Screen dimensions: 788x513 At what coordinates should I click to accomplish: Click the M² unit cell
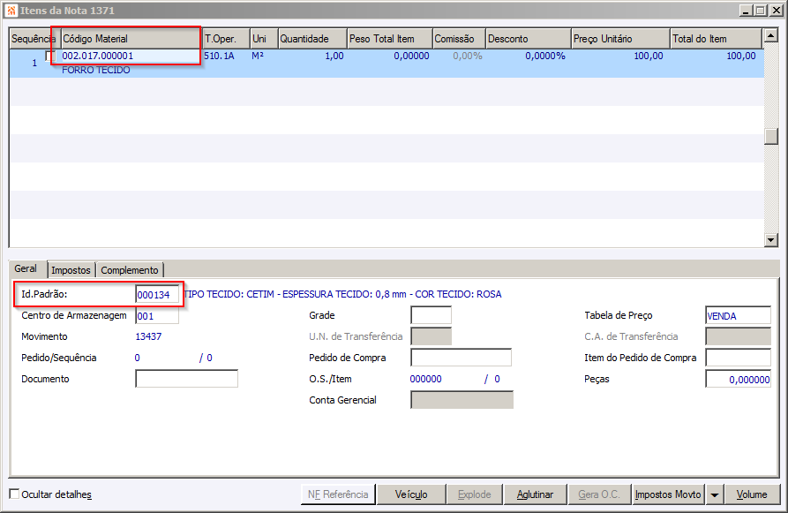258,56
